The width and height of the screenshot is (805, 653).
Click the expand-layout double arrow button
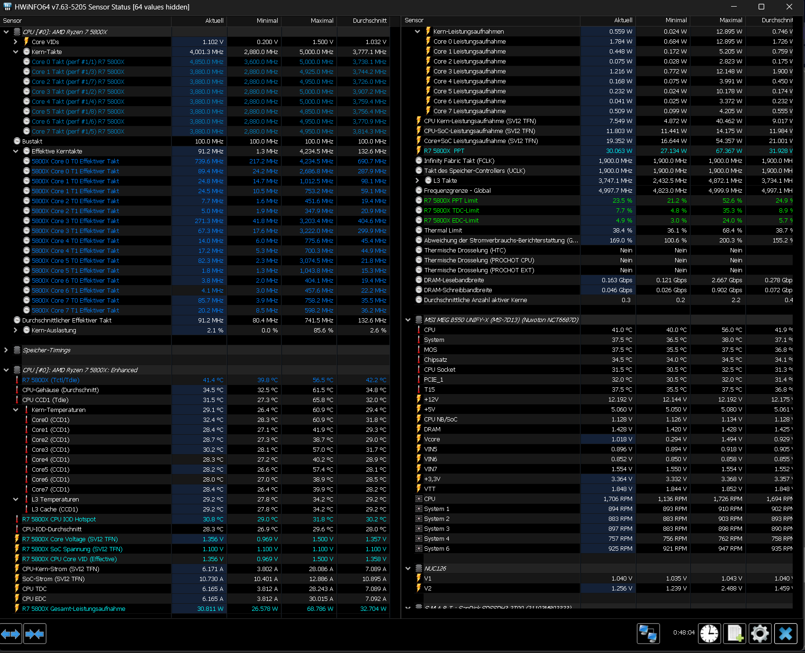(x=11, y=634)
